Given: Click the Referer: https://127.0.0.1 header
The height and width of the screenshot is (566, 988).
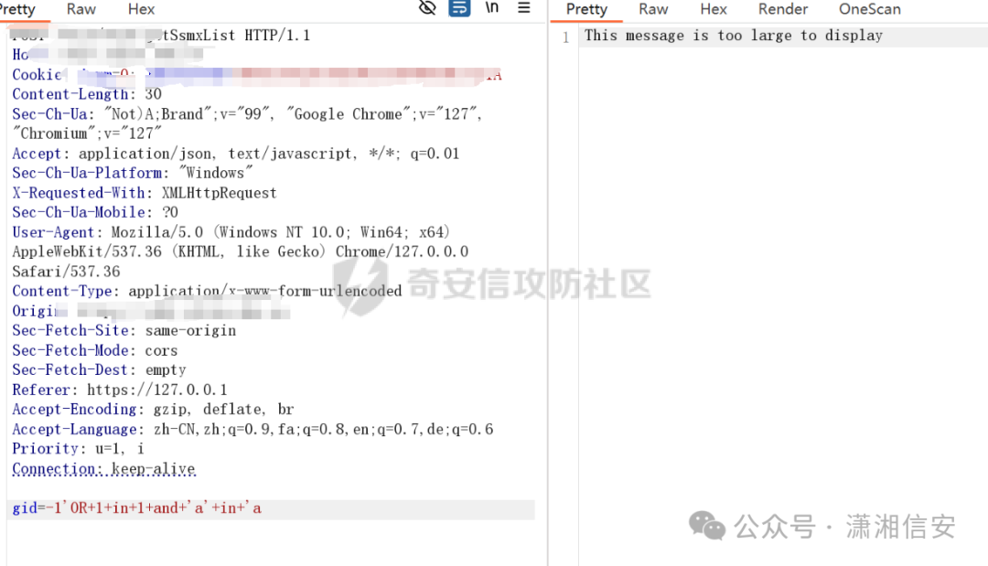Looking at the screenshot, I should pos(120,390).
